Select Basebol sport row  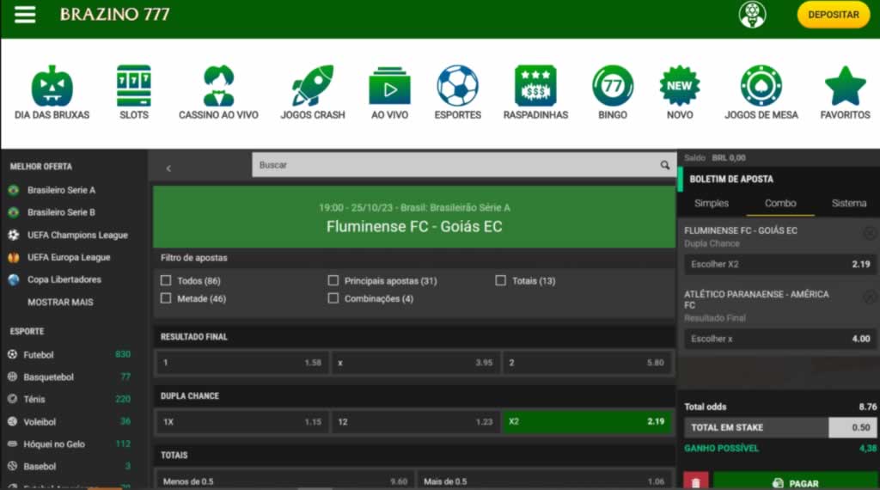(70, 467)
